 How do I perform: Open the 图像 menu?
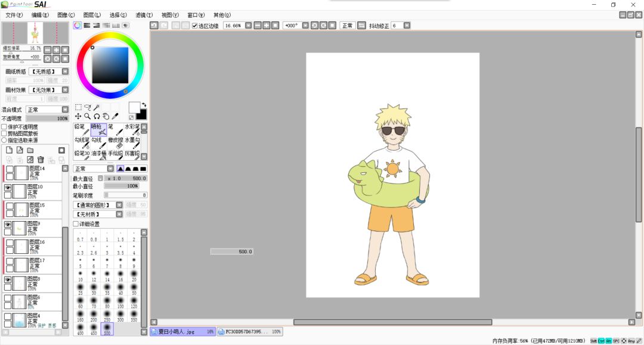tap(66, 15)
